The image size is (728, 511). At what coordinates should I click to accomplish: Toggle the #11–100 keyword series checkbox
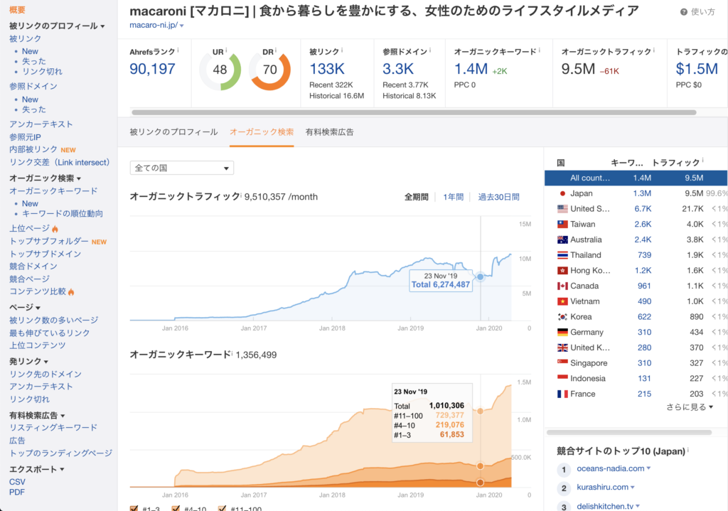(x=222, y=508)
